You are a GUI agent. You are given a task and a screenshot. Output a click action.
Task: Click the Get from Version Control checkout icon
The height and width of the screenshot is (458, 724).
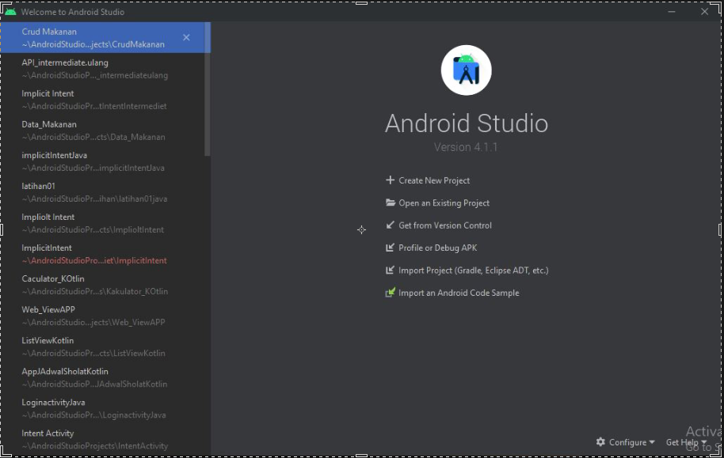pos(389,225)
